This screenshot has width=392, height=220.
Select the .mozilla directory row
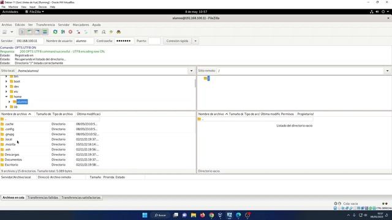(x=50, y=144)
